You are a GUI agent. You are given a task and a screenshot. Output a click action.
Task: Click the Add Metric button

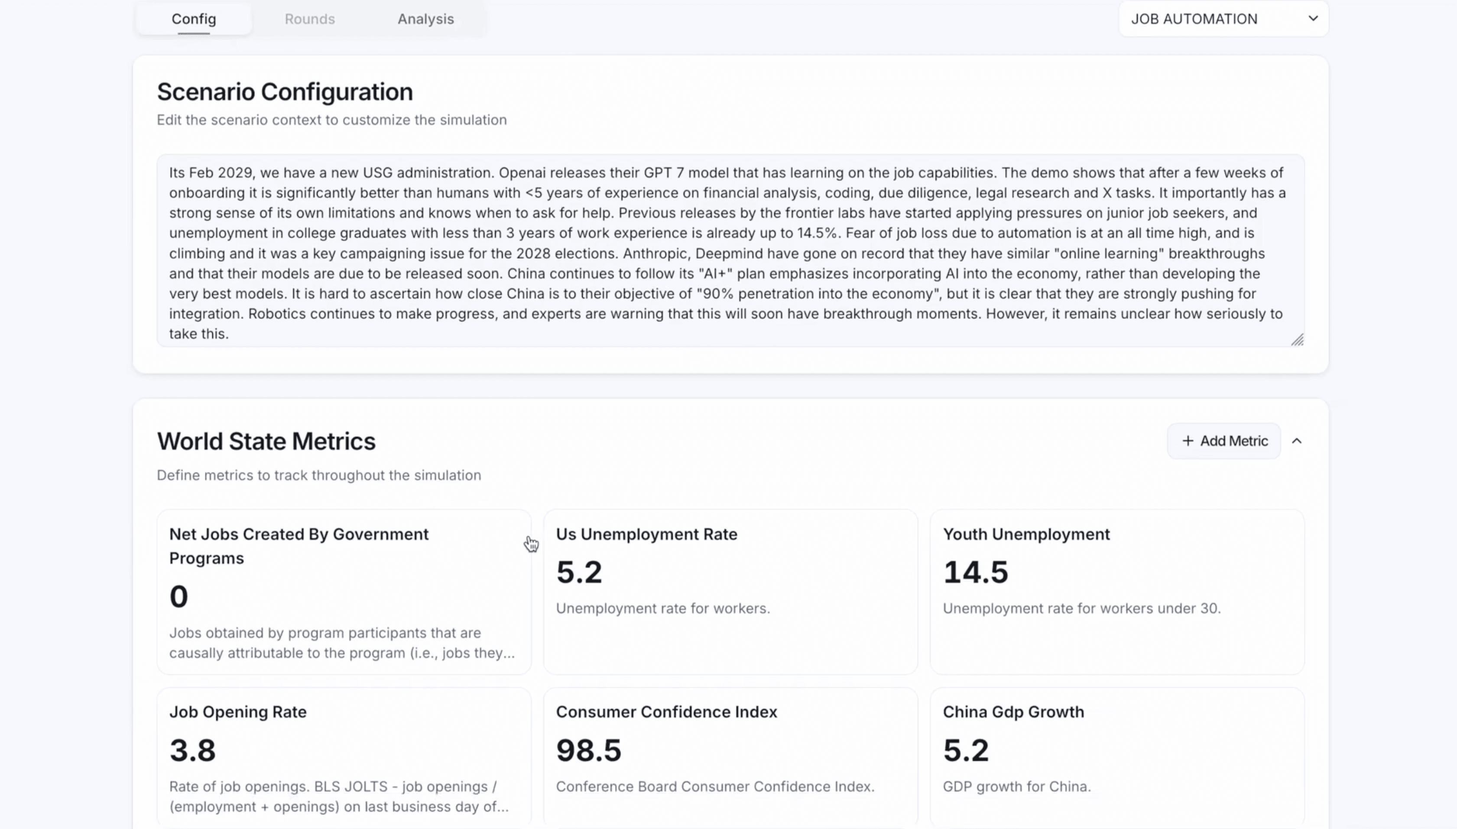1224,441
